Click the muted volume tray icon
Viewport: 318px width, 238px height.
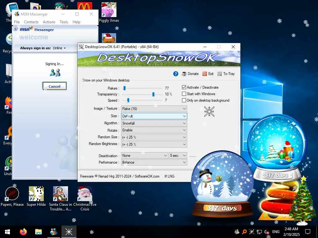pyautogui.click(x=266, y=232)
